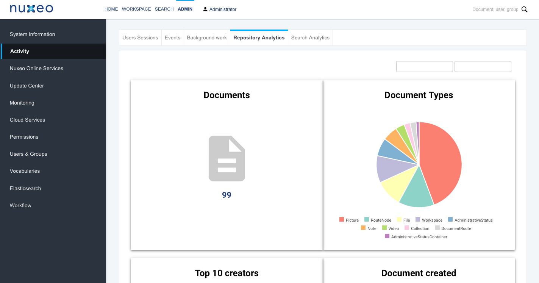Open System Information in sidebar
The width and height of the screenshot is (539, 283).
pyautogui.click(x=53, y=34)
